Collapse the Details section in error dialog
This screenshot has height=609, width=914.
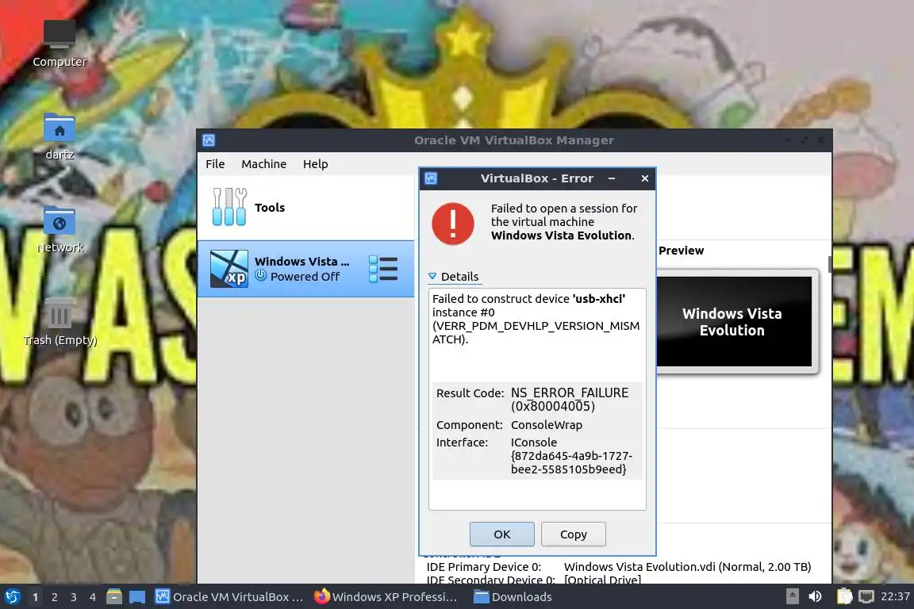point(454,276)
